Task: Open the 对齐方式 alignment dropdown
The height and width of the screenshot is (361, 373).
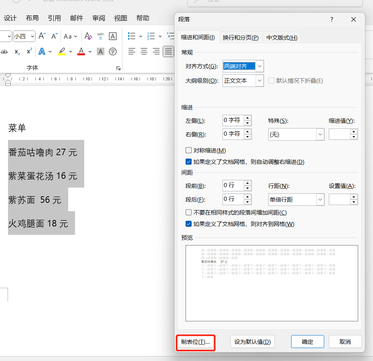Action: (x=260, y=66)
